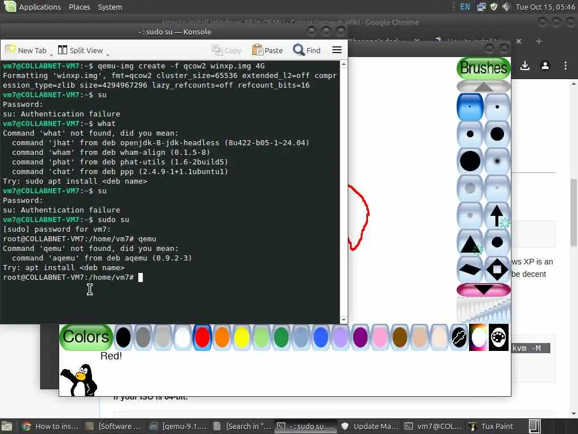Click the Paste button in Konsole

pyautogui.click(x=267, y=50)
